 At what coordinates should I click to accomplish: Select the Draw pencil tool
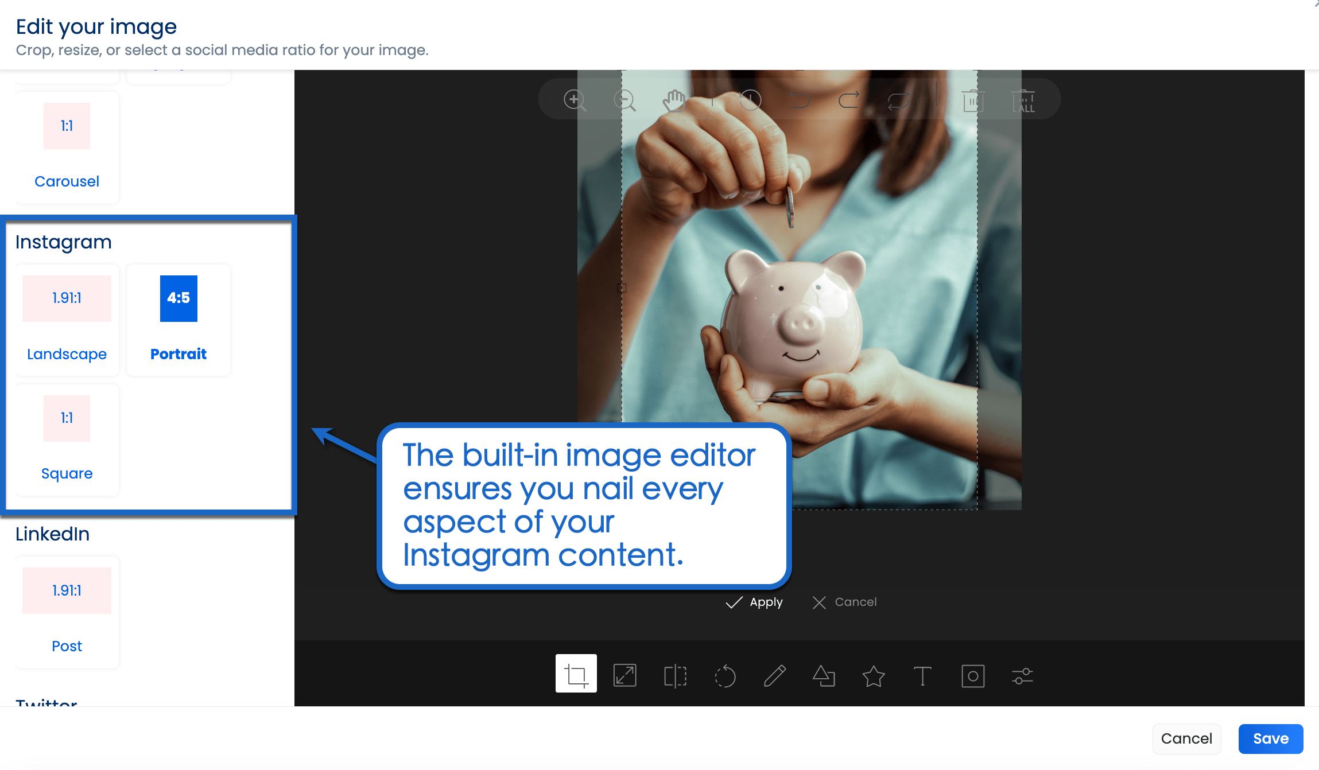(774, 675)
